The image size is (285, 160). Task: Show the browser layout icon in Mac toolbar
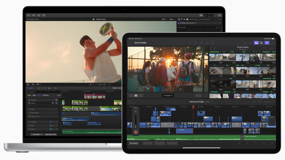pos(201,15)
